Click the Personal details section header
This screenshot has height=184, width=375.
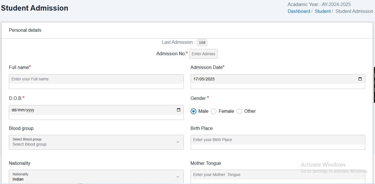point(25,30)
